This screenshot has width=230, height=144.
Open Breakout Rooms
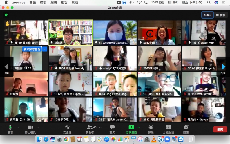pos(169,127)
